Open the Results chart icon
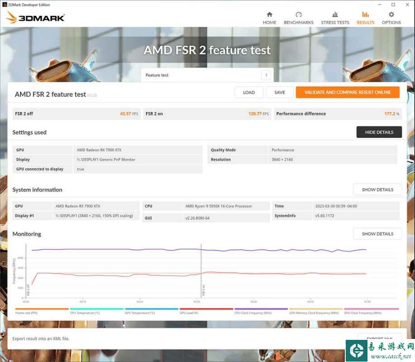Viewport: 415px width, 362px height. click(x=366, y=14)
